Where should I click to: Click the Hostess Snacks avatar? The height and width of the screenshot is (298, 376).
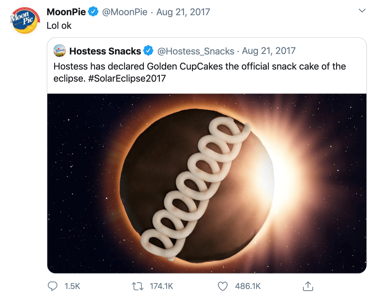tap(60, 51)
